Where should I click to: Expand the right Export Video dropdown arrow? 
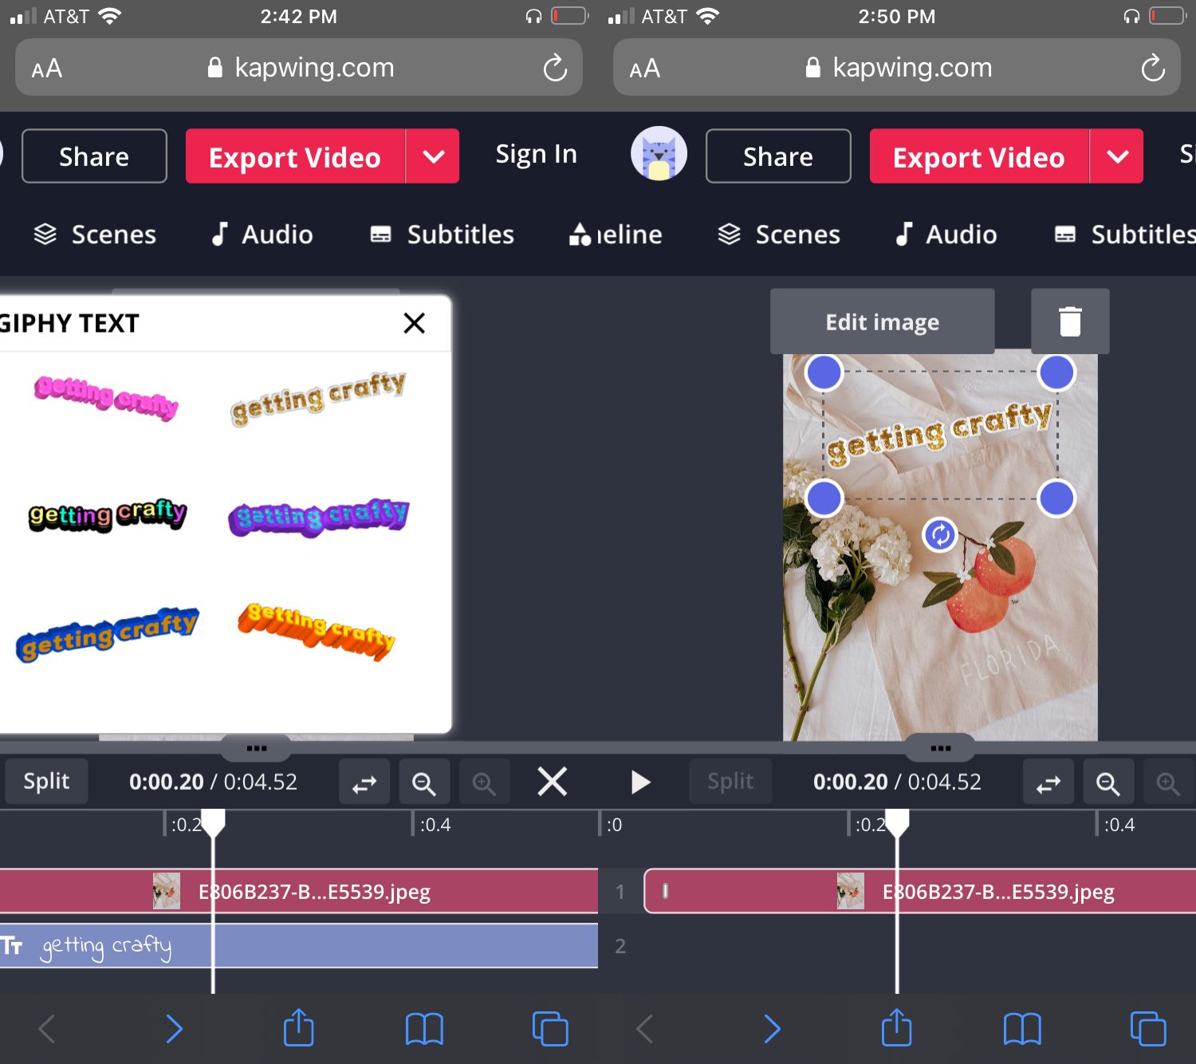click(1117, 156)
